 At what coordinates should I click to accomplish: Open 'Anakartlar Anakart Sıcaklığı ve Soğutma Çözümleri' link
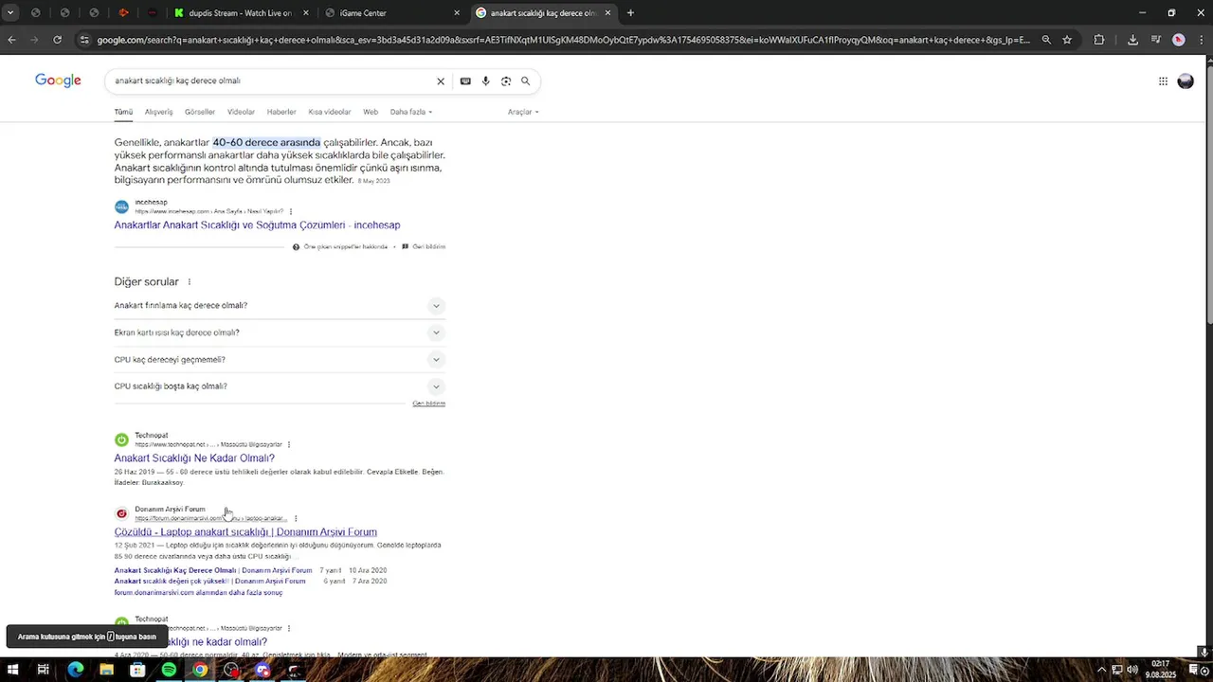pos(257,225)
